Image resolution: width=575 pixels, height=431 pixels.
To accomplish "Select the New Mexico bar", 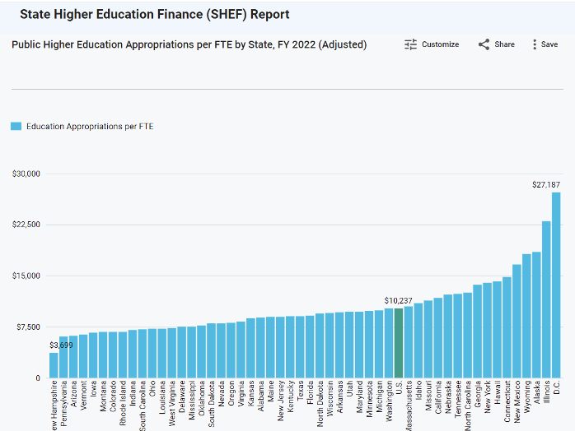I will [x=517, y=322].
